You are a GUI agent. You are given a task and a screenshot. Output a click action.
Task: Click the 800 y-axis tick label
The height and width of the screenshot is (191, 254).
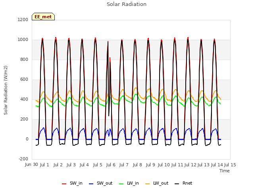point(24,59)
